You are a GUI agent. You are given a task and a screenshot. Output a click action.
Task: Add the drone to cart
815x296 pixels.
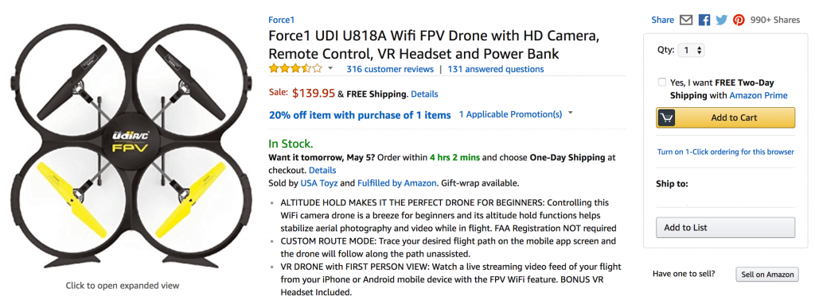(726, 117)
